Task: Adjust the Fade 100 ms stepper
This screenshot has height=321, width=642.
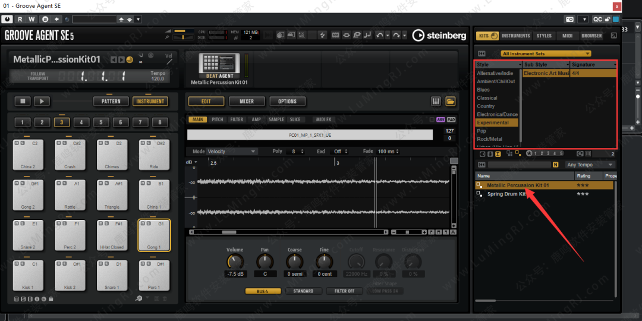Action: 388,152
